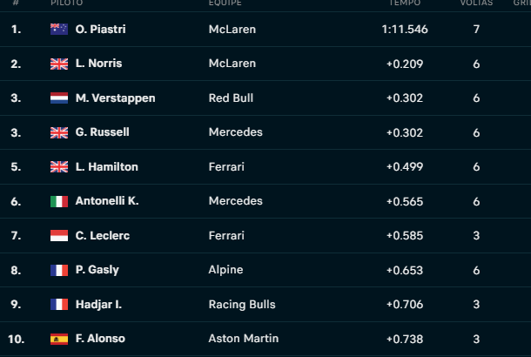The image size is (531, 357).
Task: Click the Spanish flag beside F. Alonso
Action: 59,339
